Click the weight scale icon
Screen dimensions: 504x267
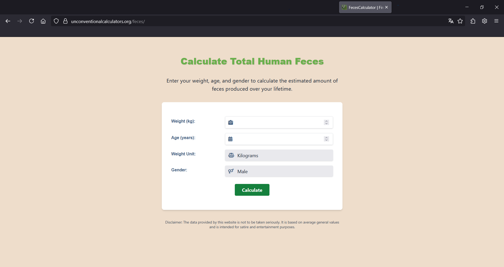coord(231,122)
